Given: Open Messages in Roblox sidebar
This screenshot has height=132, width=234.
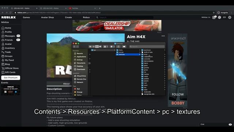Looking at the screenshot, I should pos(8,36).
